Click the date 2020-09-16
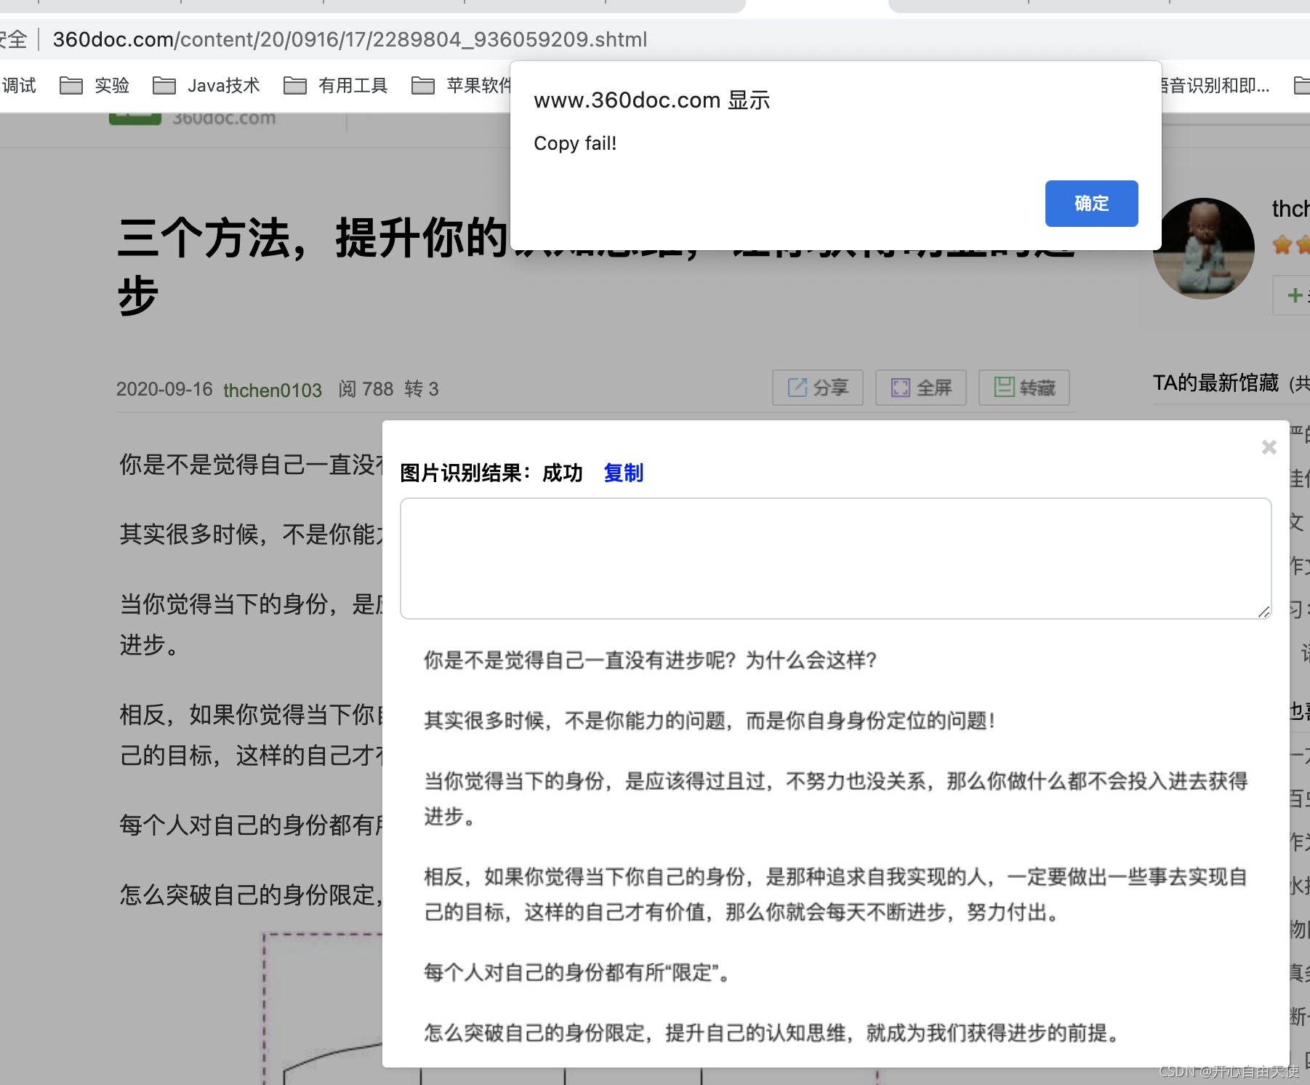The height and width of the screenshot is (1085, 1310). coord(164,389)
